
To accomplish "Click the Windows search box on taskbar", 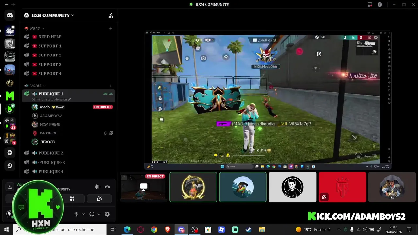I will (x=60, y=230).
